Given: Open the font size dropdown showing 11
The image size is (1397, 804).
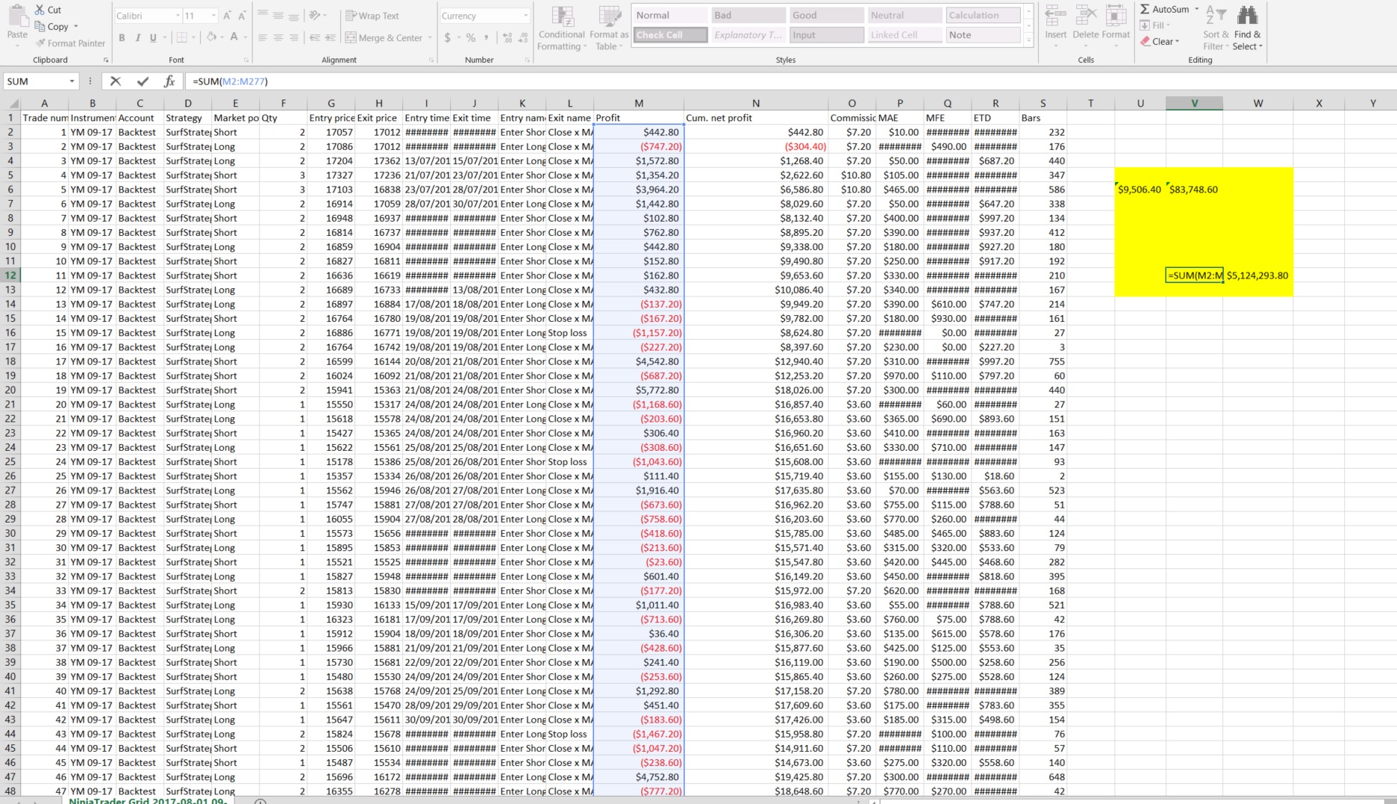Looking at the screenshot, I should pyautogui.click(x=213, y=16).
